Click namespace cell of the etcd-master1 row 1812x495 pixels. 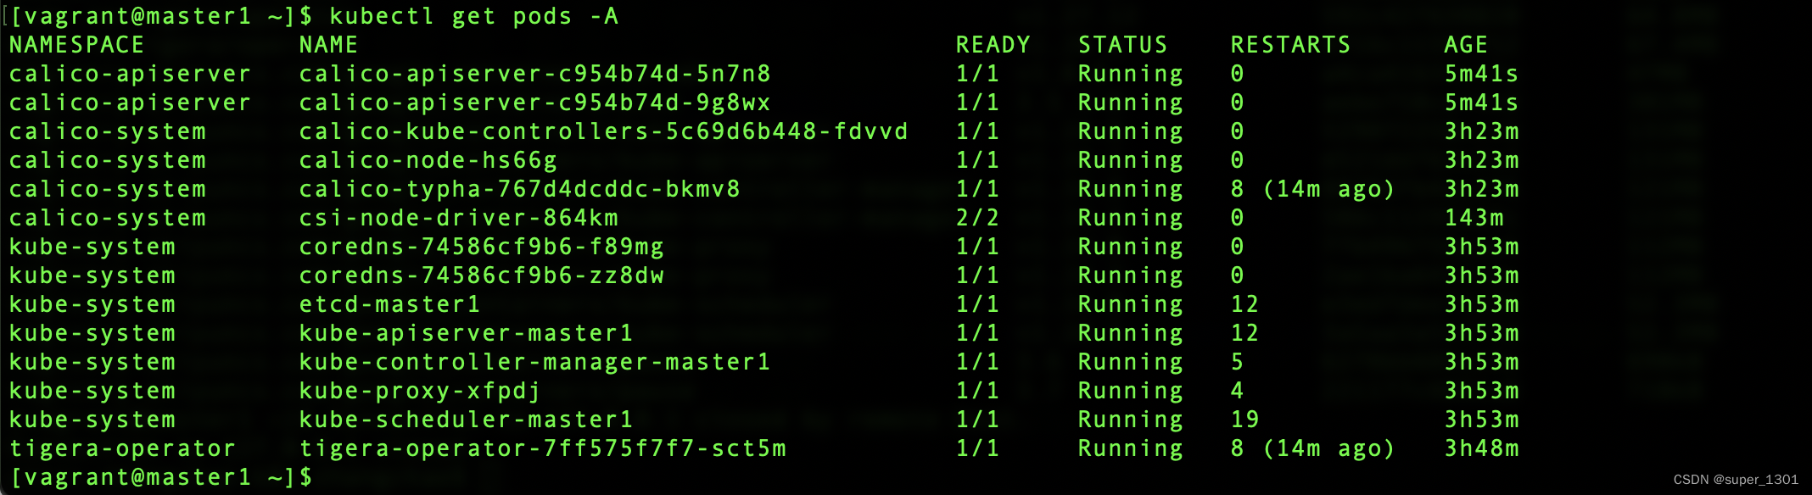[x=92, y=304]
